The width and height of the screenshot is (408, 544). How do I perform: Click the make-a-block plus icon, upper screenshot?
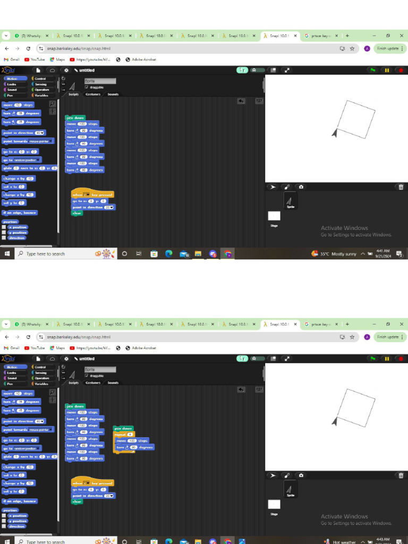52,112
